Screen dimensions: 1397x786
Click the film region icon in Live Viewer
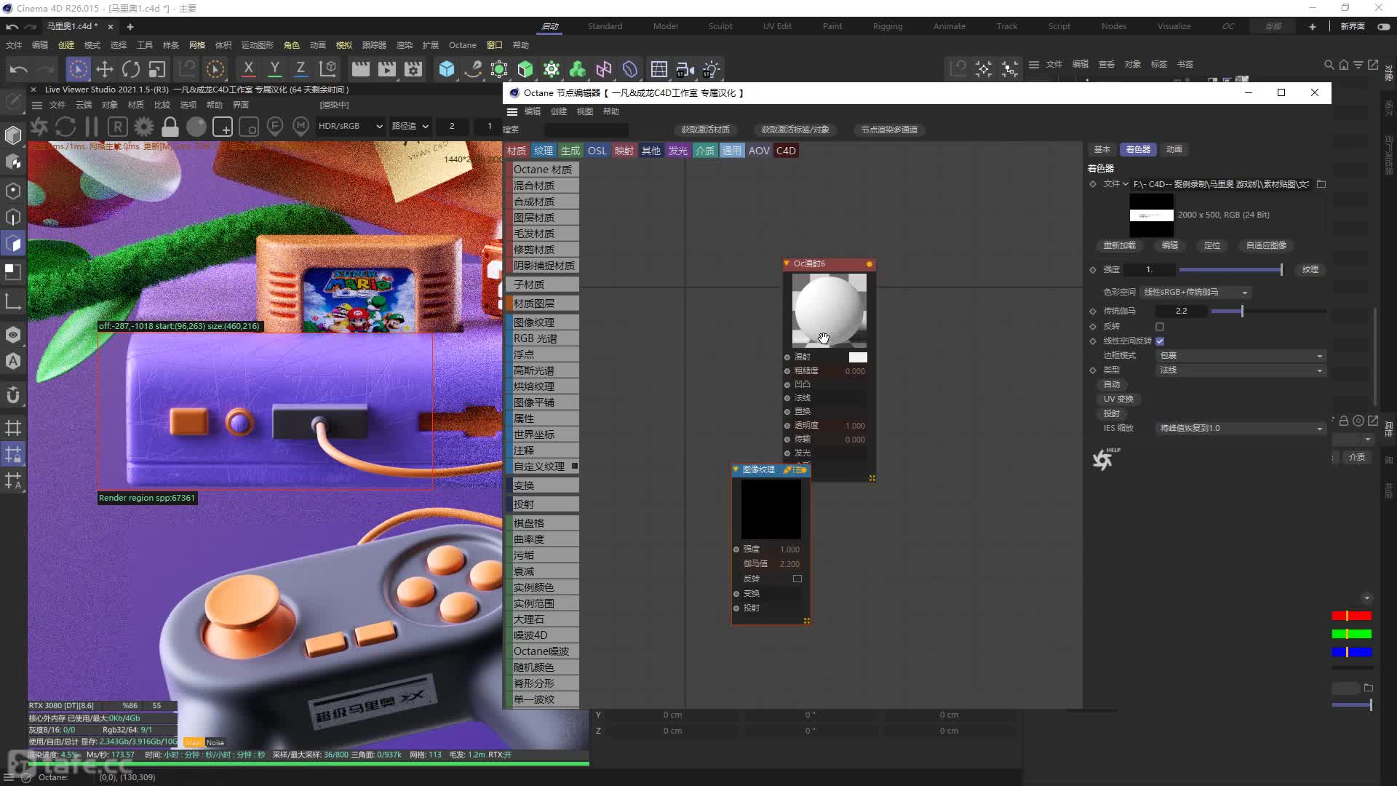(x=249, y=127)
